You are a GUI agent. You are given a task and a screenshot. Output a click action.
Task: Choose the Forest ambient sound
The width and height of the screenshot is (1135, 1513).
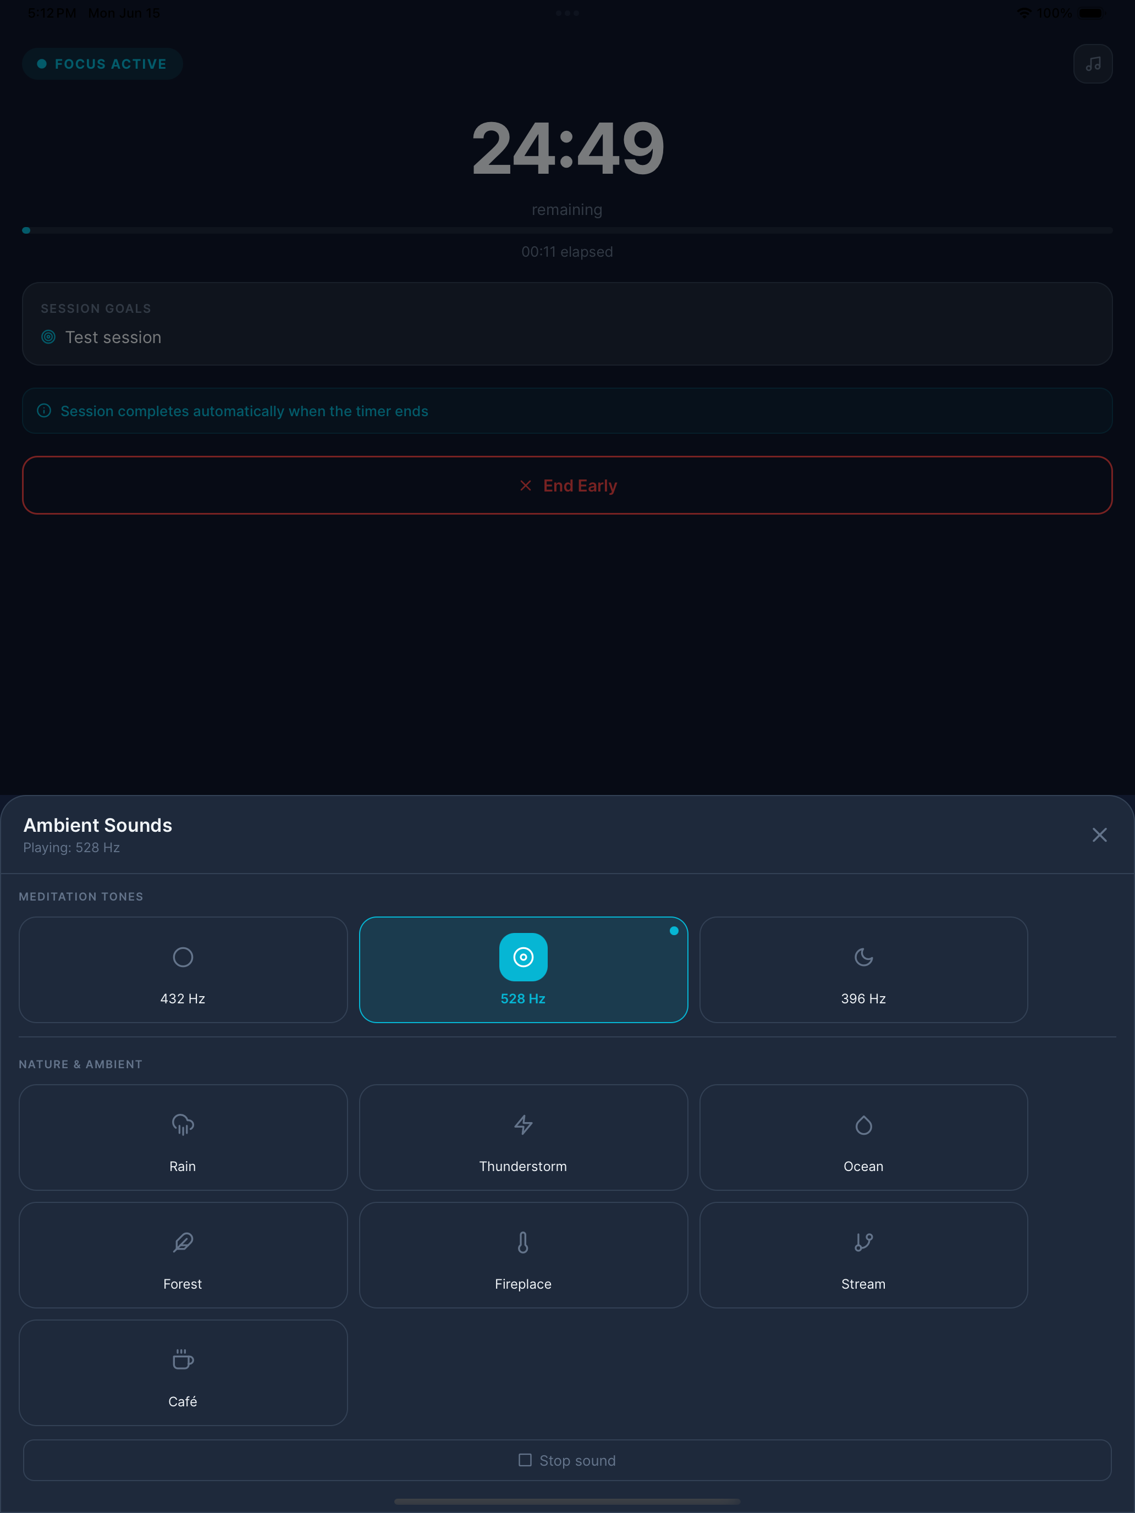183,1255
